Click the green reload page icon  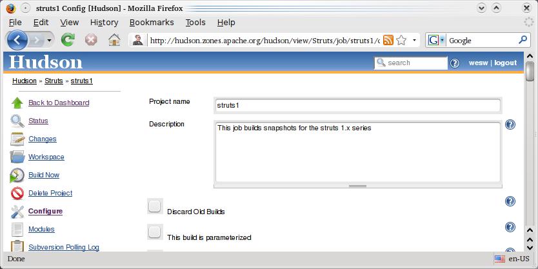(68, 40)
